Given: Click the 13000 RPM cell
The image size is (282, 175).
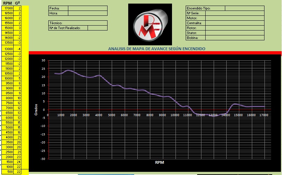Looking at the screenshot, I should [8, 49].
